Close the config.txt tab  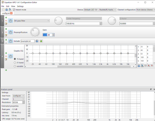coord(11,13)
